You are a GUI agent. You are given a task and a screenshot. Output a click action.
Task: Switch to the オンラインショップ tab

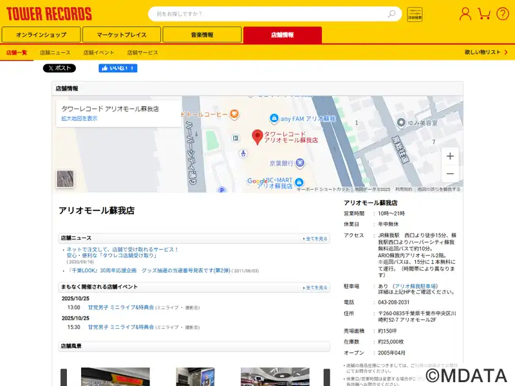[41, 35]
